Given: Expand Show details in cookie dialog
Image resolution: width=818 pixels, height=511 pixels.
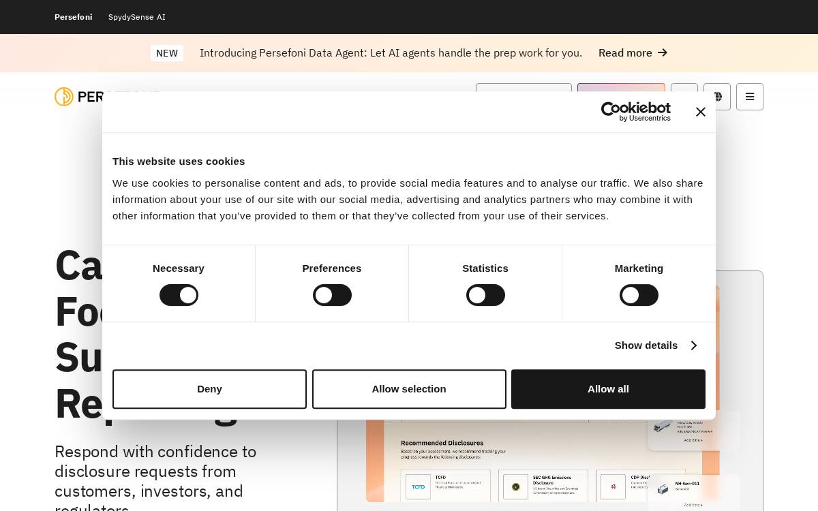Looking at the screenshot, I should click(x=655, y=345).
